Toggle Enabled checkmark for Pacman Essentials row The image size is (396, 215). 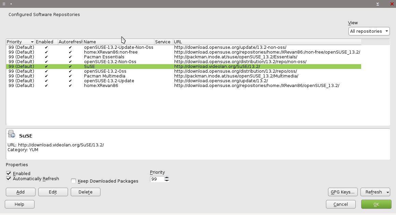(46, 57)
